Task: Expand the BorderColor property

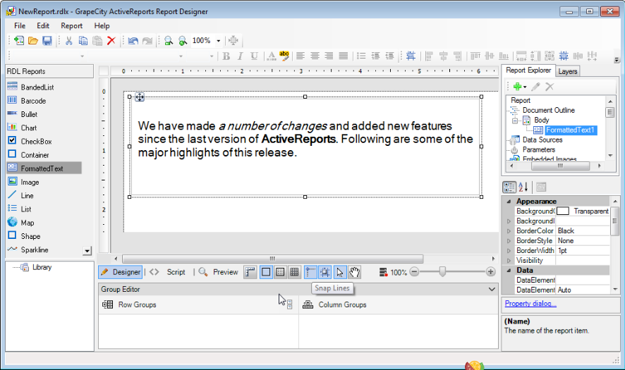Action: (x=509, y=231)
